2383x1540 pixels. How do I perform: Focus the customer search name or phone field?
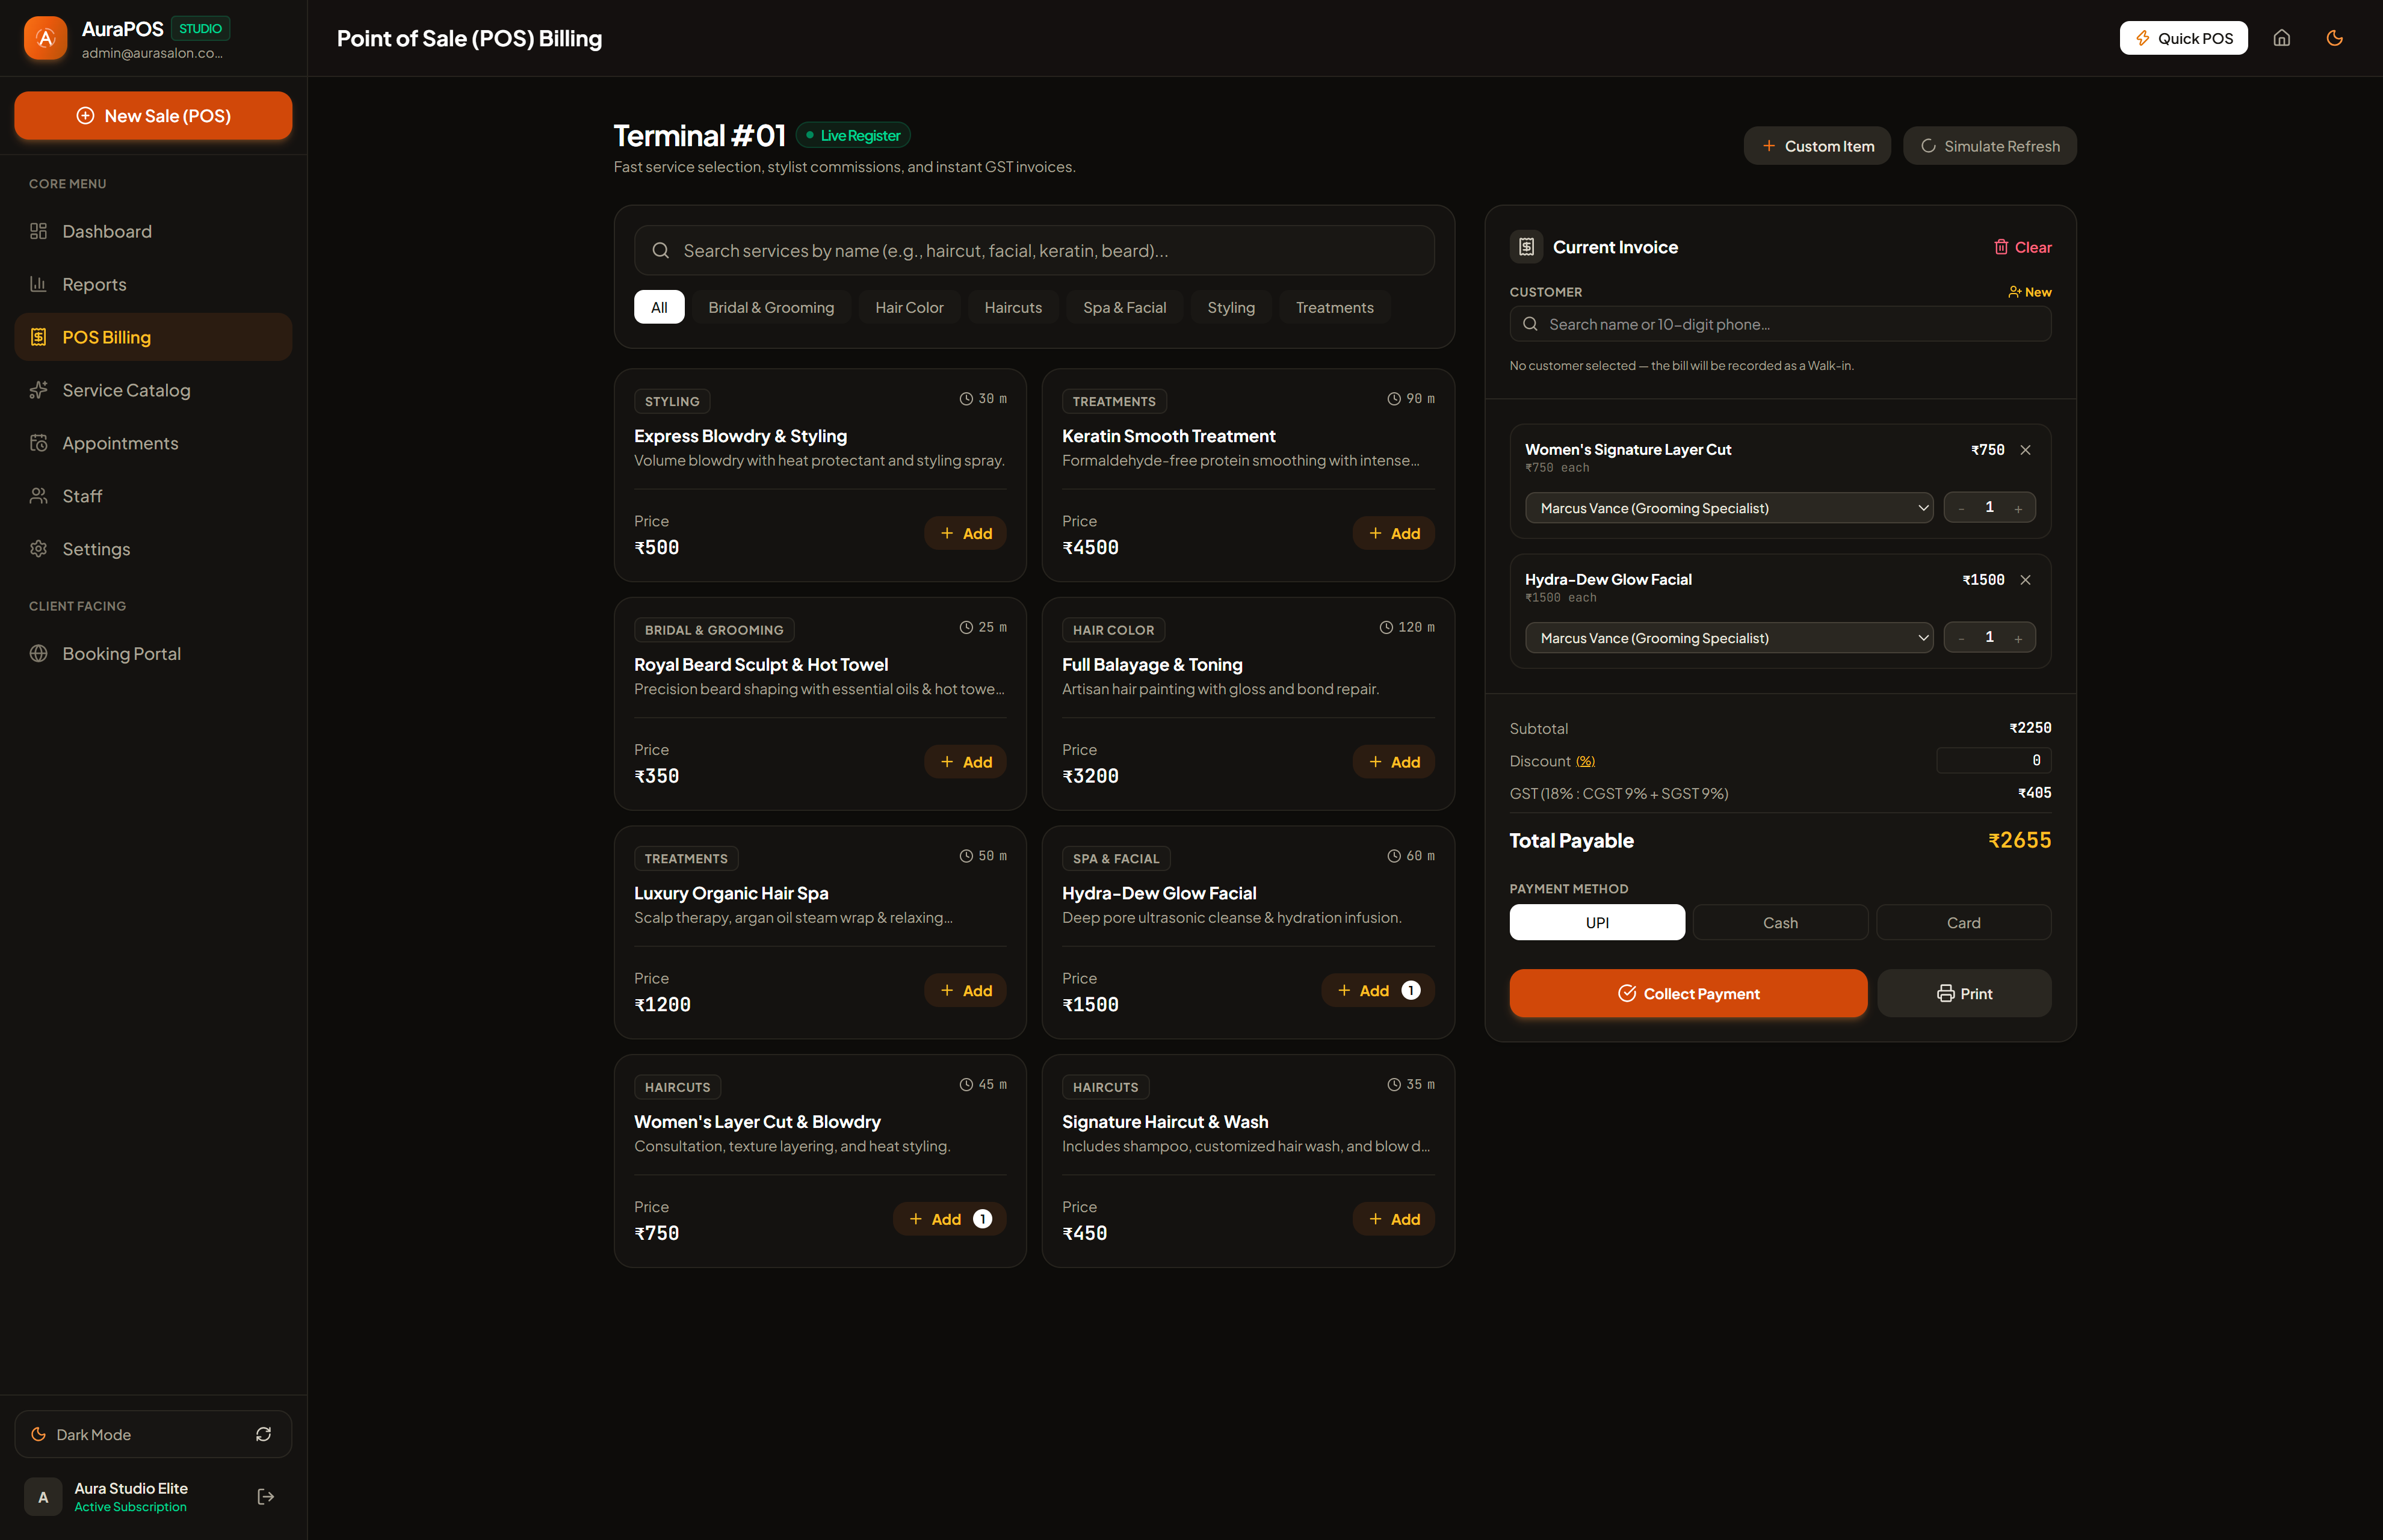pos(1780,324)
